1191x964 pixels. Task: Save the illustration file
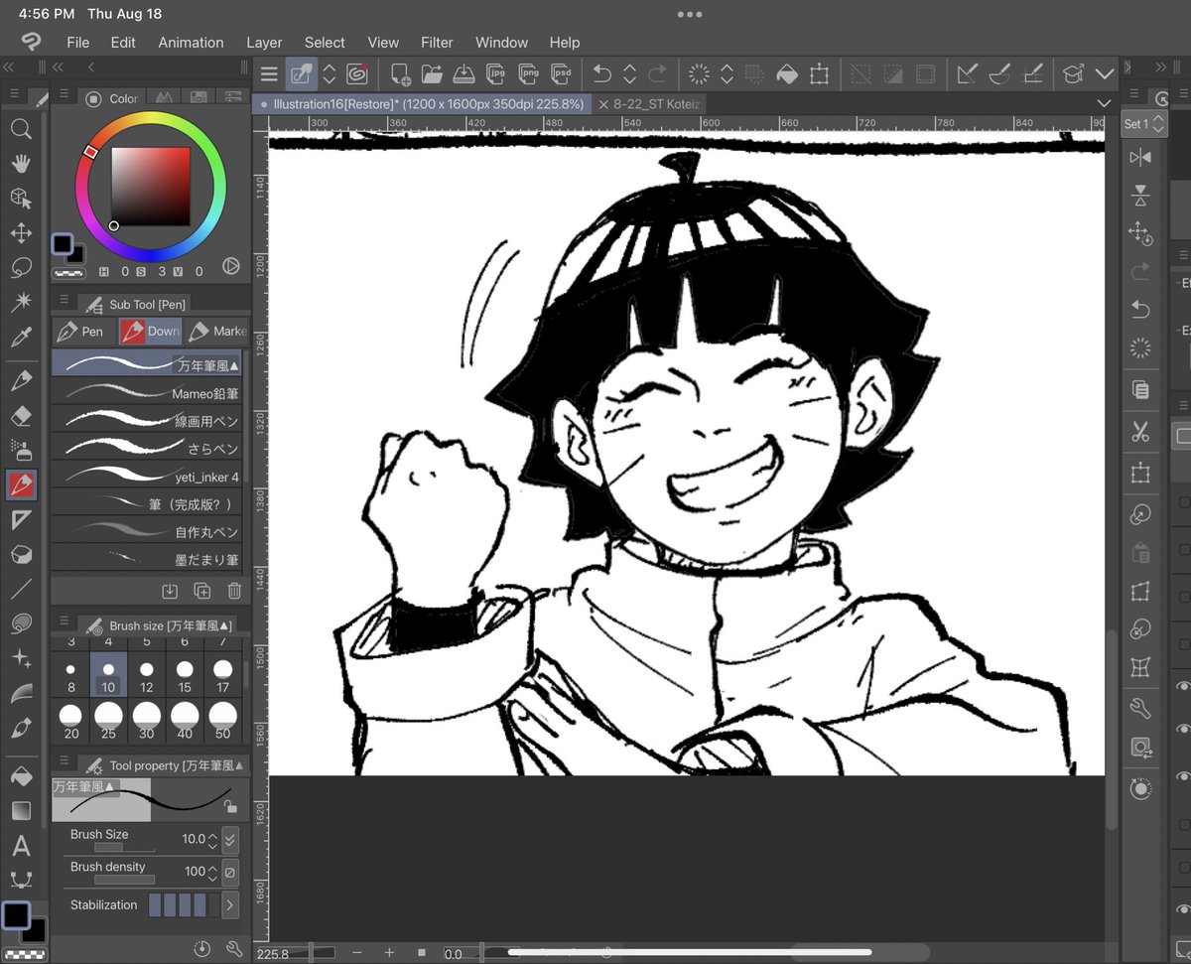click(463, 74)
